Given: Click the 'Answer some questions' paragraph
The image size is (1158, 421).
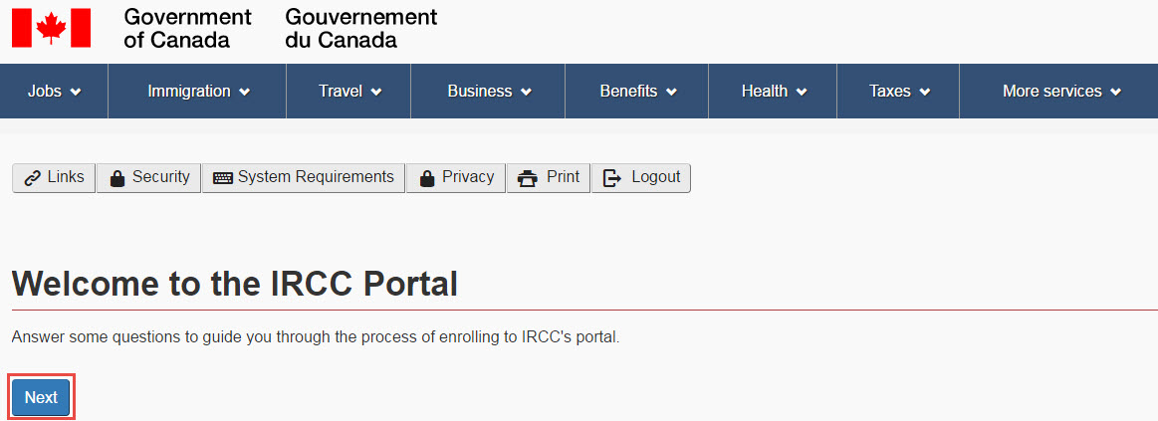Looking at the screenshot, I should click(316, 338).
